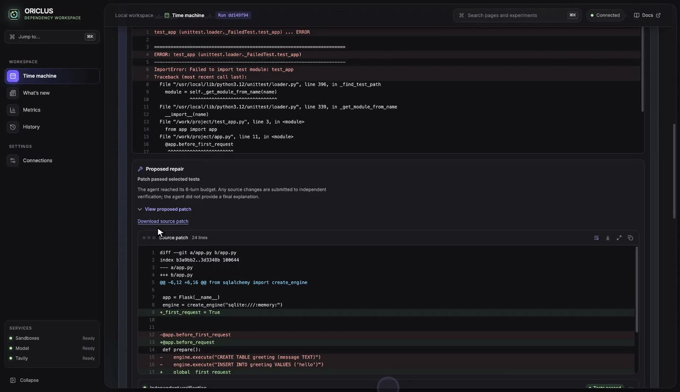Image resolution: width=680 pixels, height=392 pixels.
Task: Toggle word wrap in the Source patch header
Action: click(x=597, y=238)
